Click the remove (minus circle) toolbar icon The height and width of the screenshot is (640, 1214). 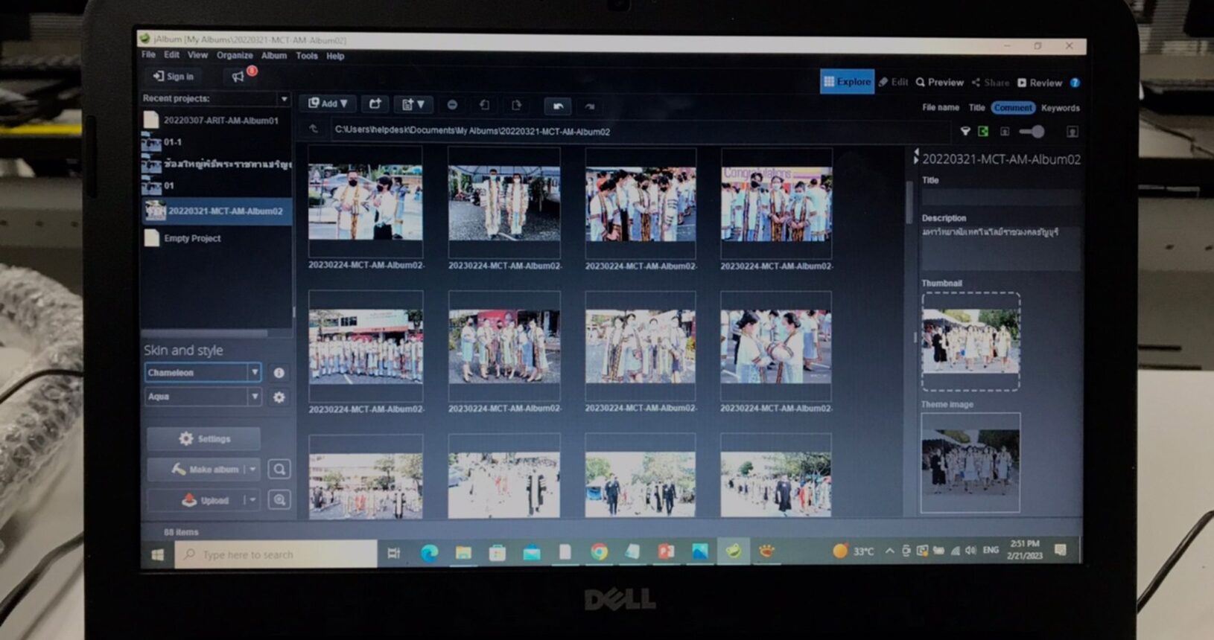(452, 105)
